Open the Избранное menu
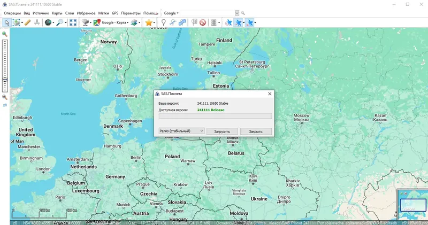Viewport: 428px width, 225px height. point(86,13)
